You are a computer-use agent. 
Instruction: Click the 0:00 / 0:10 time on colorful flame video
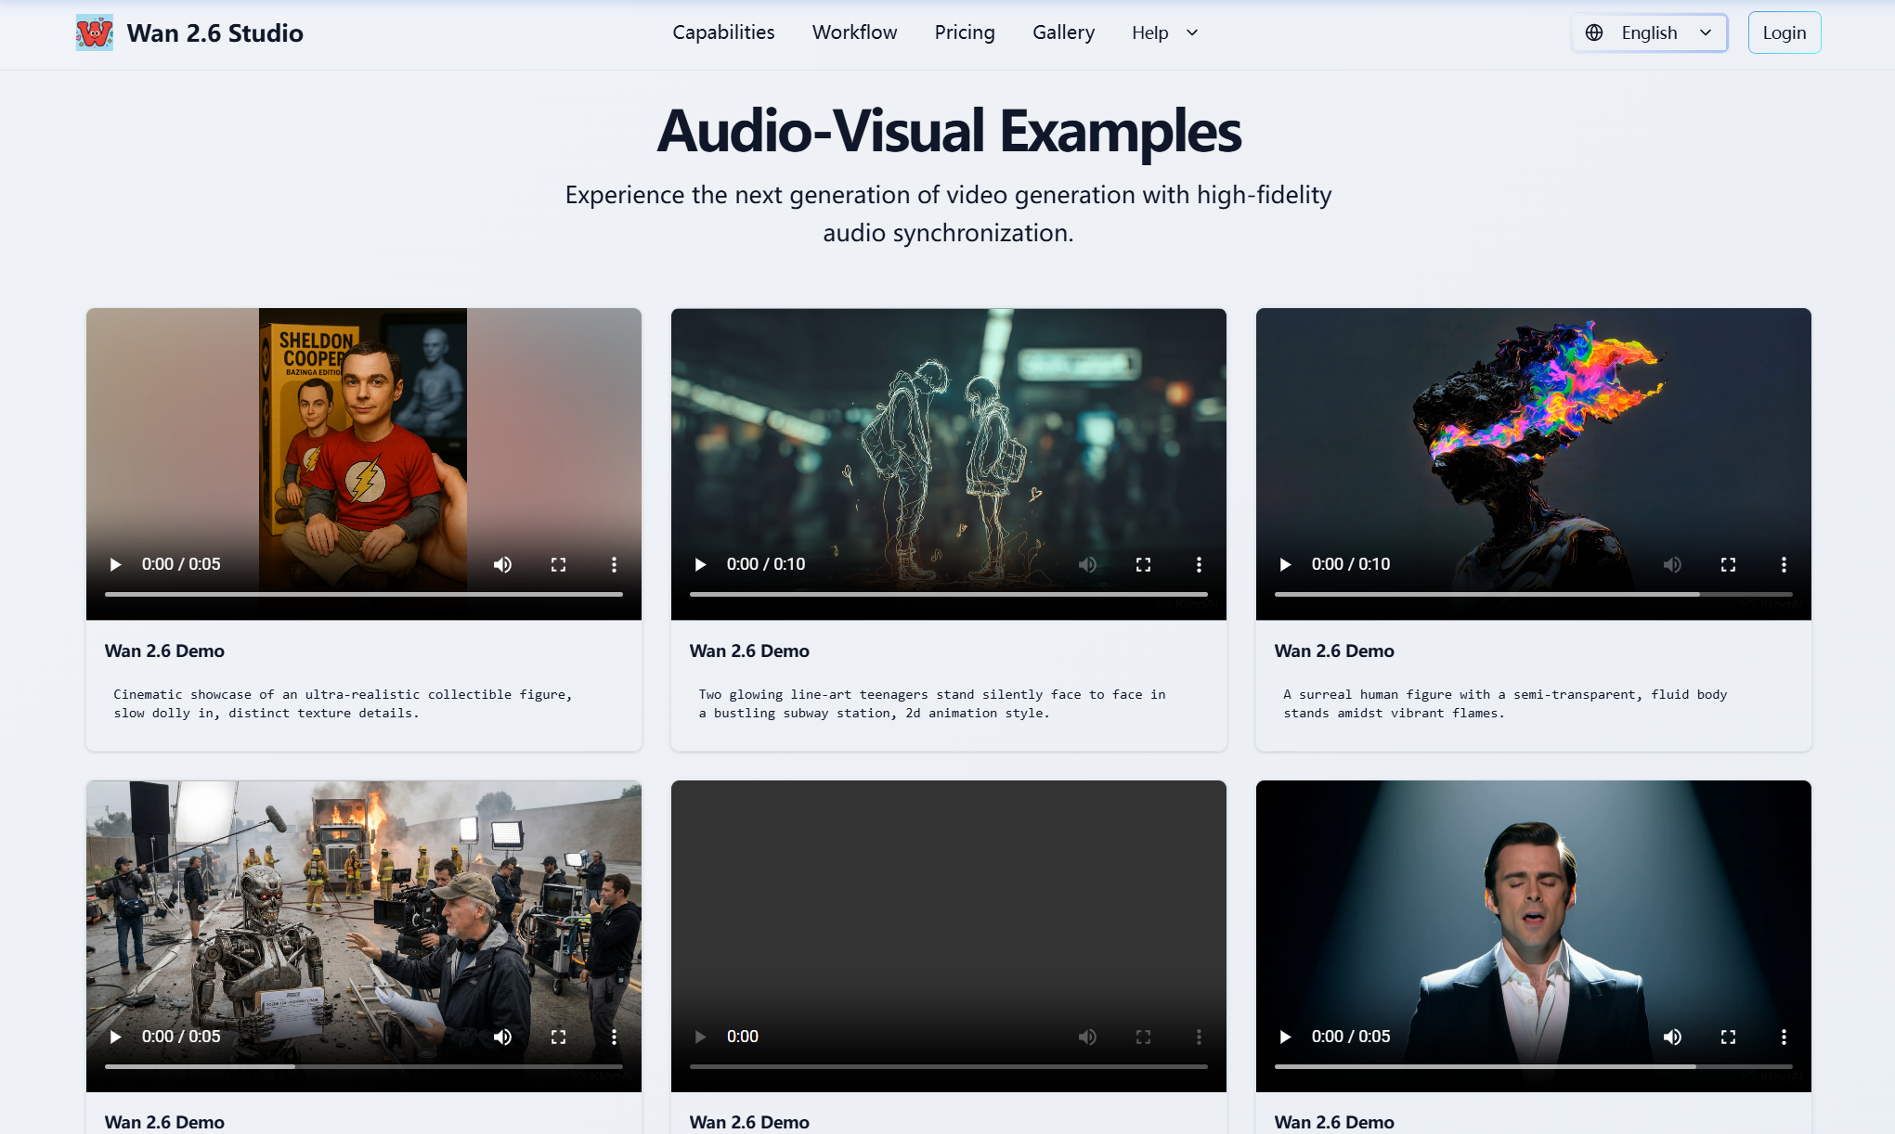click(1351, 564)
